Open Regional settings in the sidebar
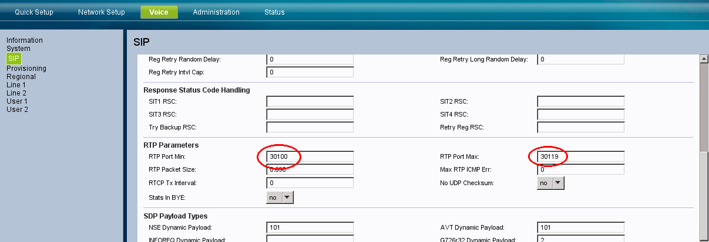The image size is (709, 242). pyautogui.click(x=21, y=77)
